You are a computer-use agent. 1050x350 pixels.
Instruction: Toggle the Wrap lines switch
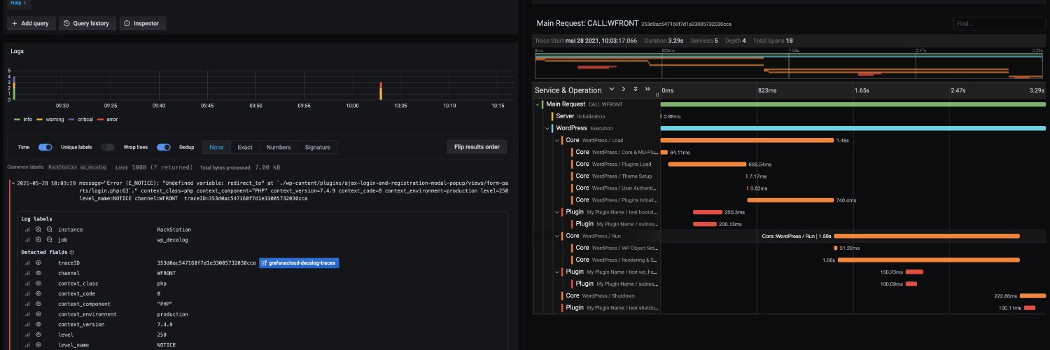164,147
